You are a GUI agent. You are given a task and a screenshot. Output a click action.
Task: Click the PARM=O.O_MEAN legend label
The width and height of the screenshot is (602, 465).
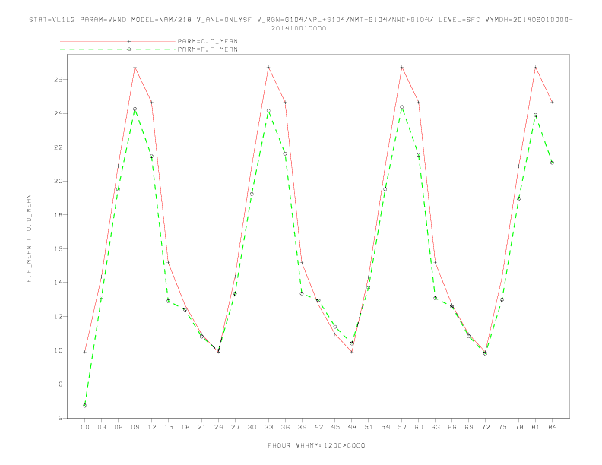(x=208, y=41)
